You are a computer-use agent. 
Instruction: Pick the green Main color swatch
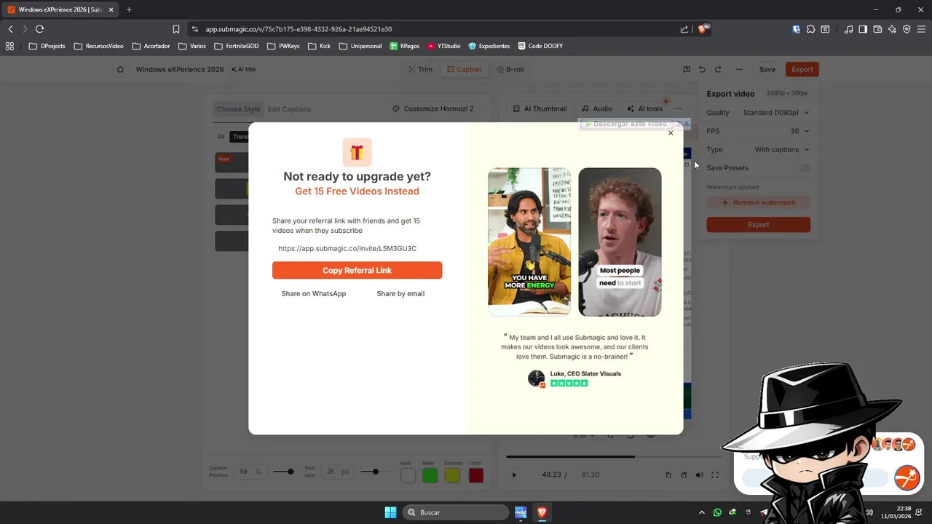[430, 475]
